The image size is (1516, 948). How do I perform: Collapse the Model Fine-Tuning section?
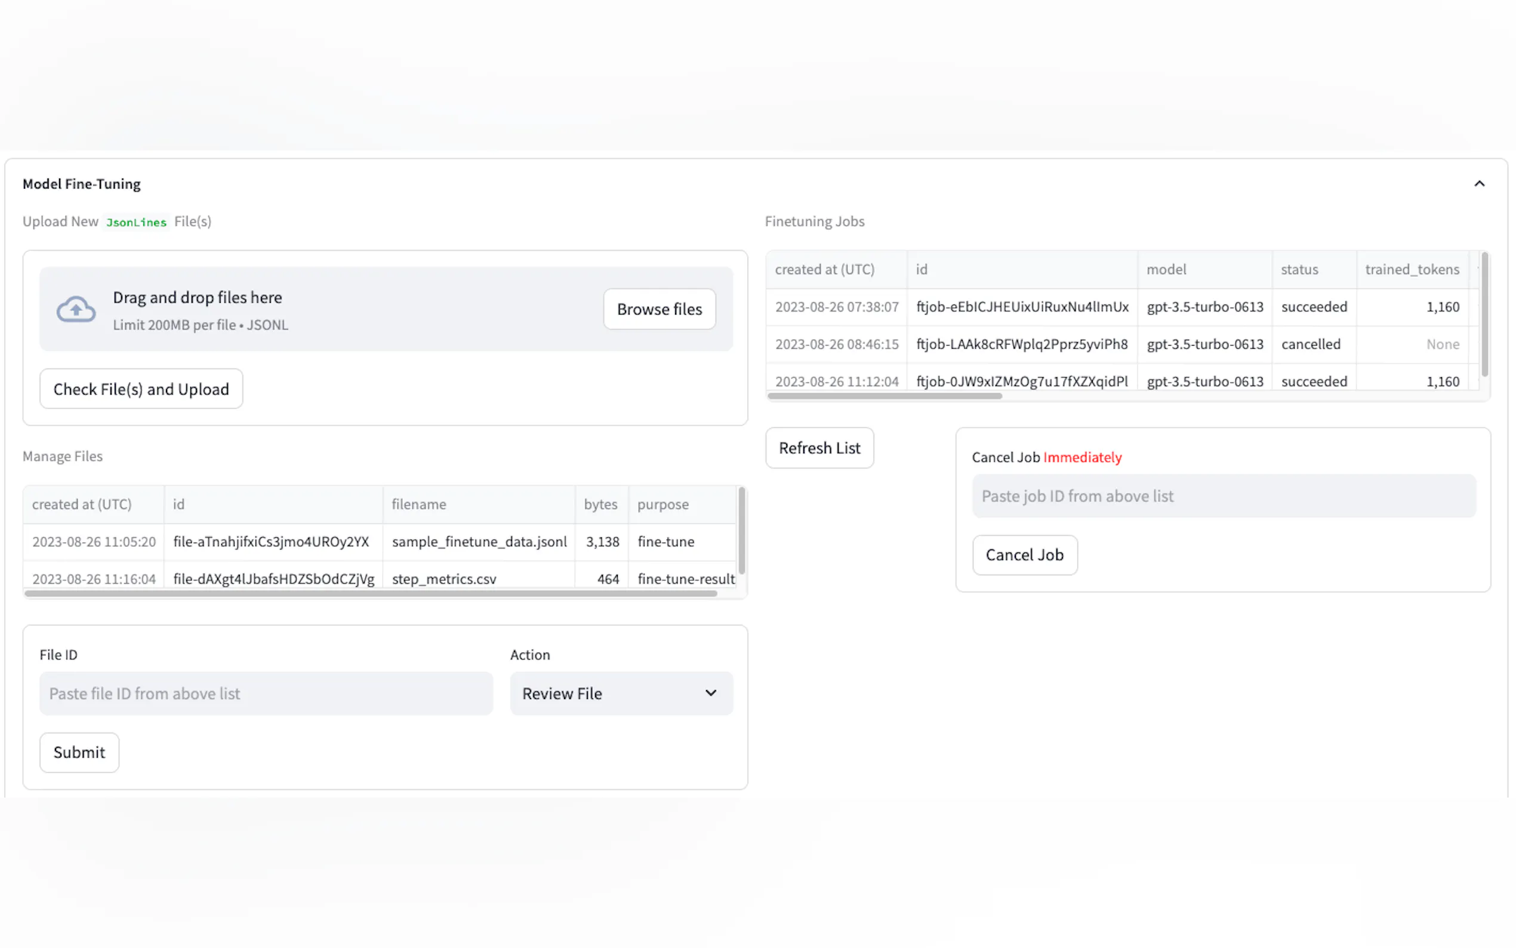coord(1479,184)
